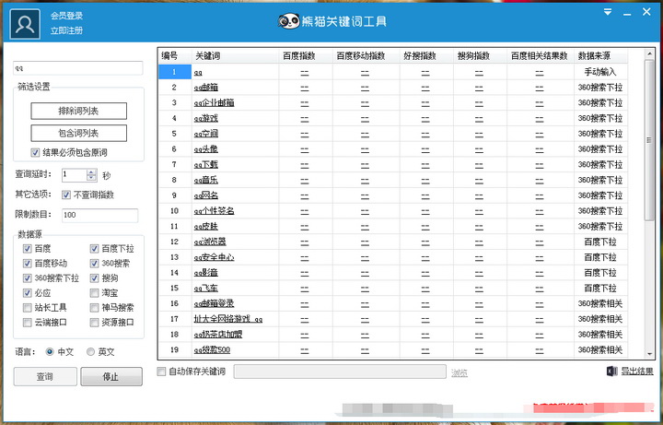Click the 停止 stop button
Image resolution: width=663 pixels, height=425 pixels.
(111, 376)
